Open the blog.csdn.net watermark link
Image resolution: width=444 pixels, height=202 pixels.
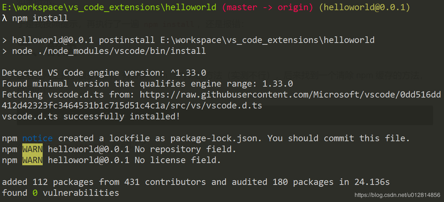point(397,195)
